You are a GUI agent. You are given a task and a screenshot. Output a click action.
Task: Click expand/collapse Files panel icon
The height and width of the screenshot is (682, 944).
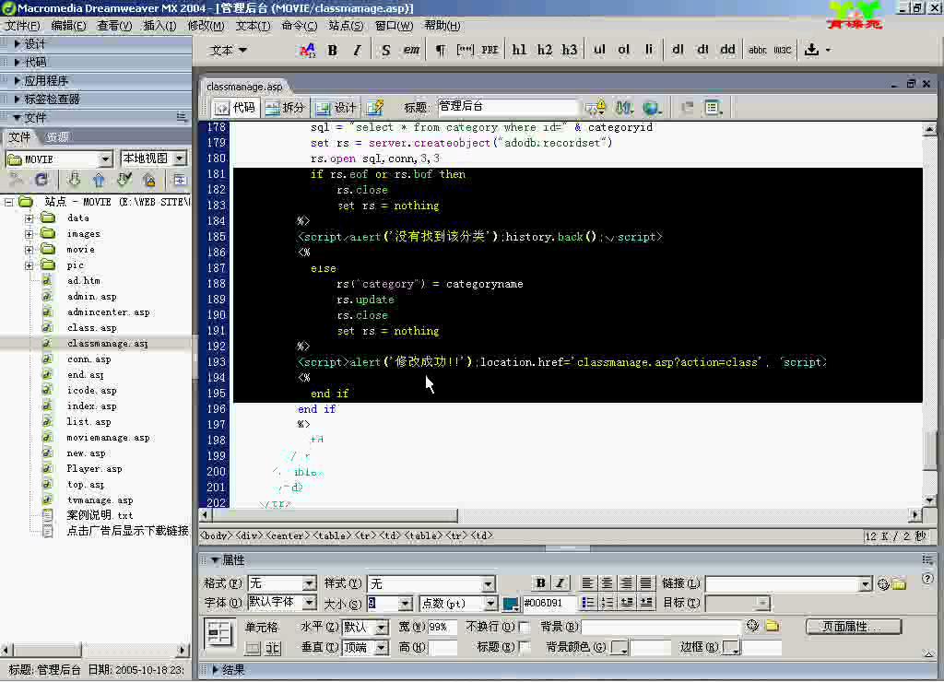click(179, 180)
